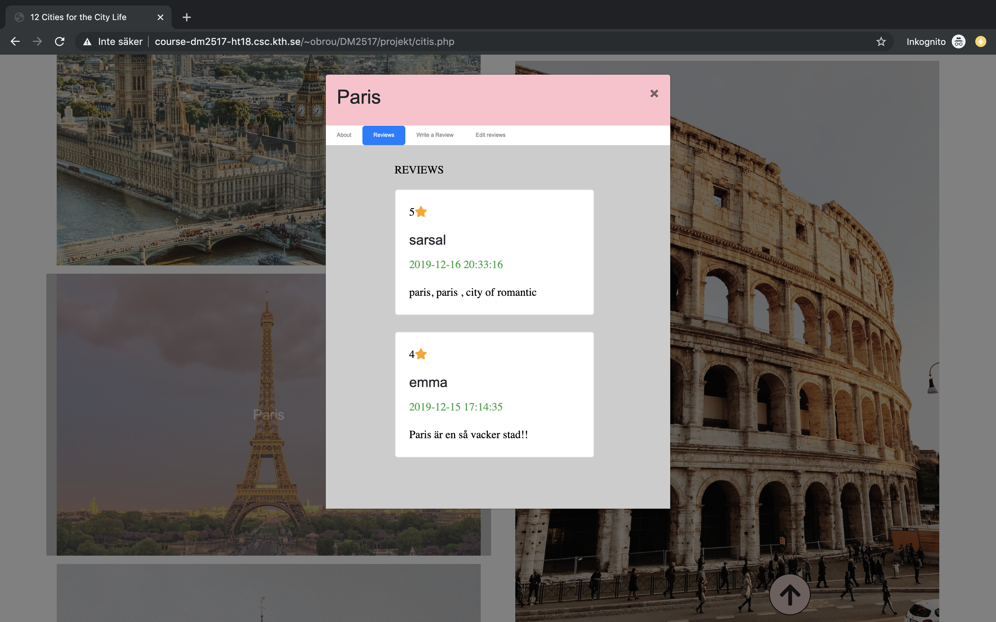Go to the Edit reviews tab
Image resolution: width=996 pixels, height=622 pixels.
tap(490, 135)
